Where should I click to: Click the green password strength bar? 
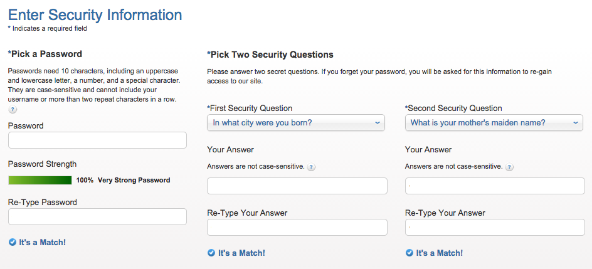[40, 180]
